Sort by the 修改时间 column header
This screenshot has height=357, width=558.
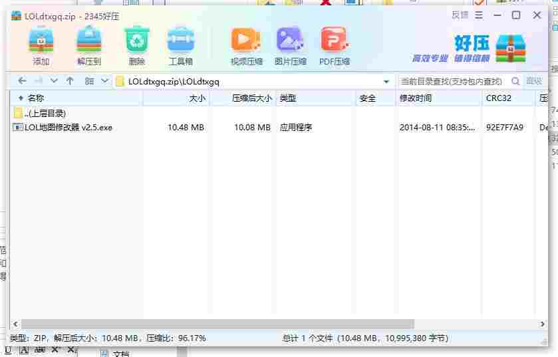(x=438, y=98)
